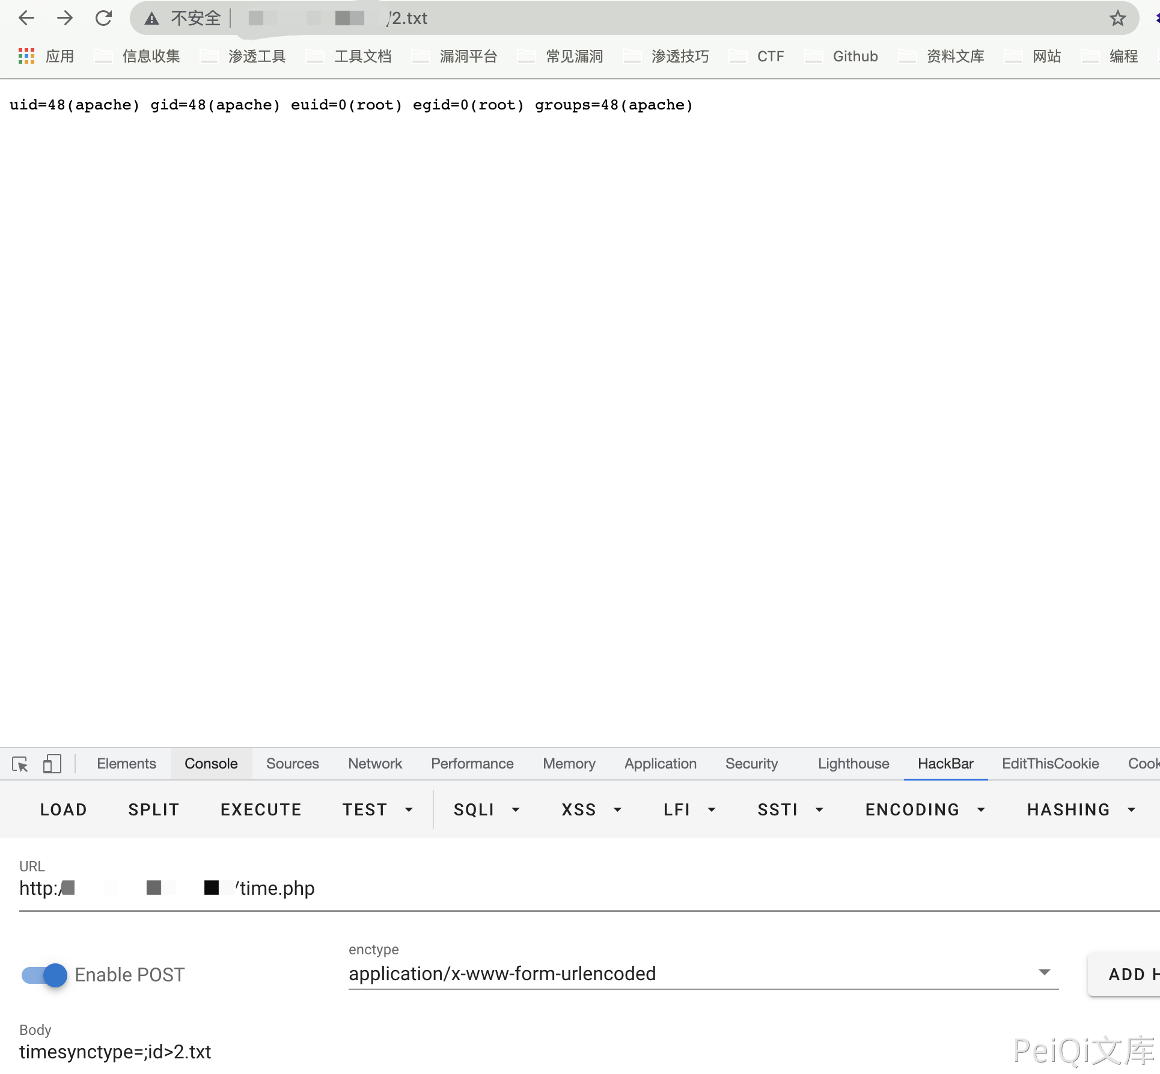Switch to the Network tab
Viewport: 1160px width, 1074px height.
(x=375, y=763)
